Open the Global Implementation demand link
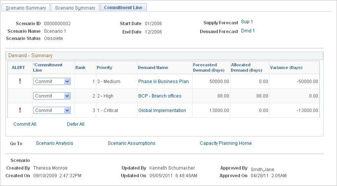 click(162, 111)
